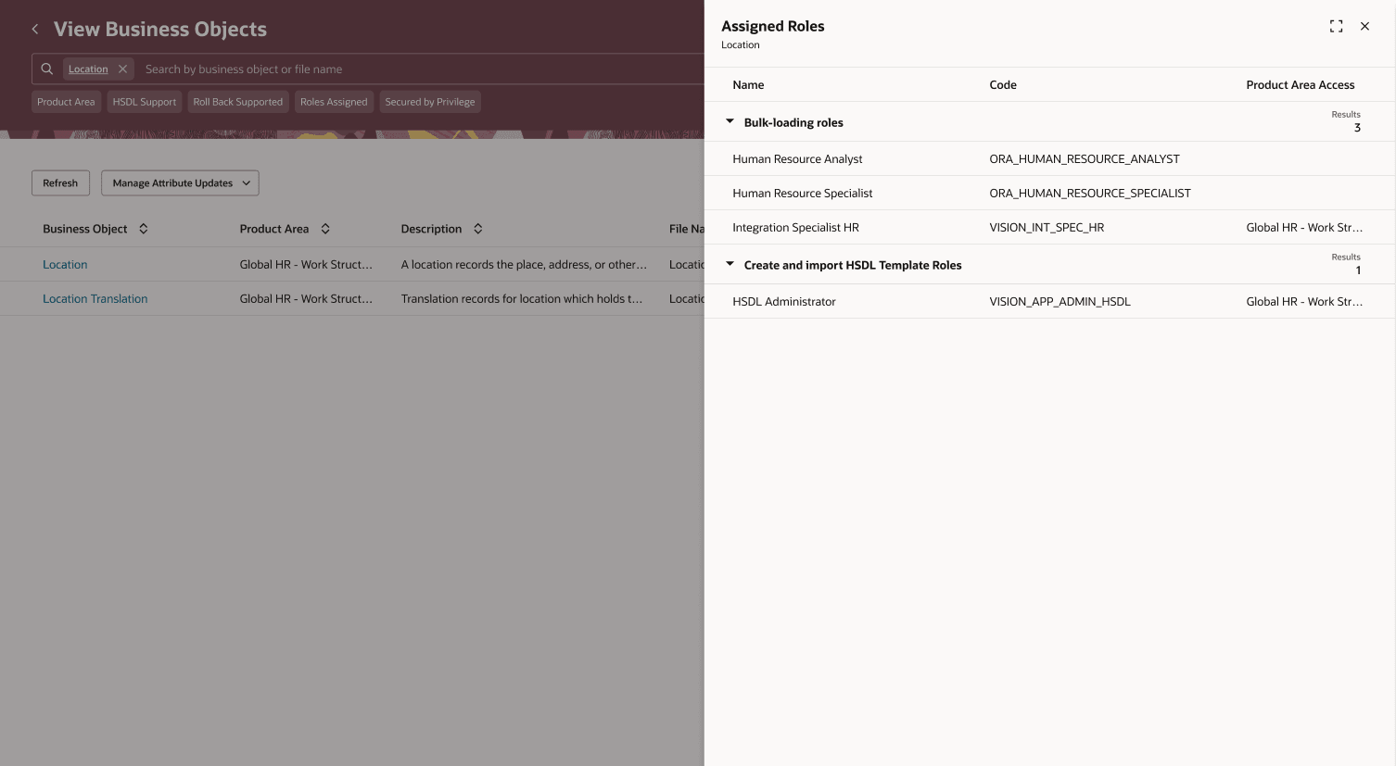Toggle the Roles Assigned filter
The width and height of the screenshot is (1396, 766).
coord(333,102)
